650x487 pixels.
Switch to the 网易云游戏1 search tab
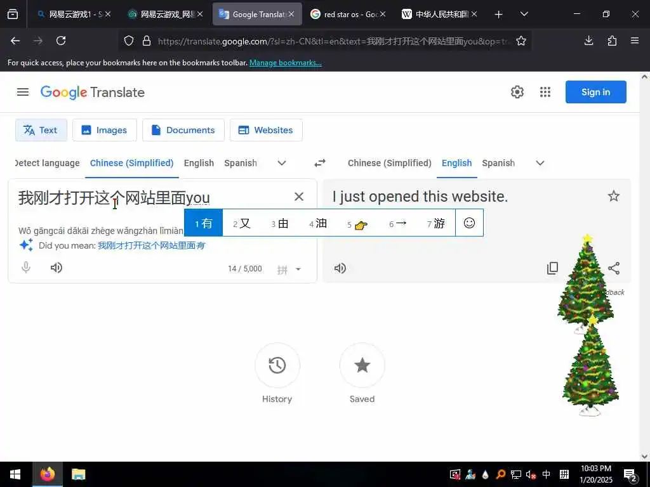(x=73, y=14)
